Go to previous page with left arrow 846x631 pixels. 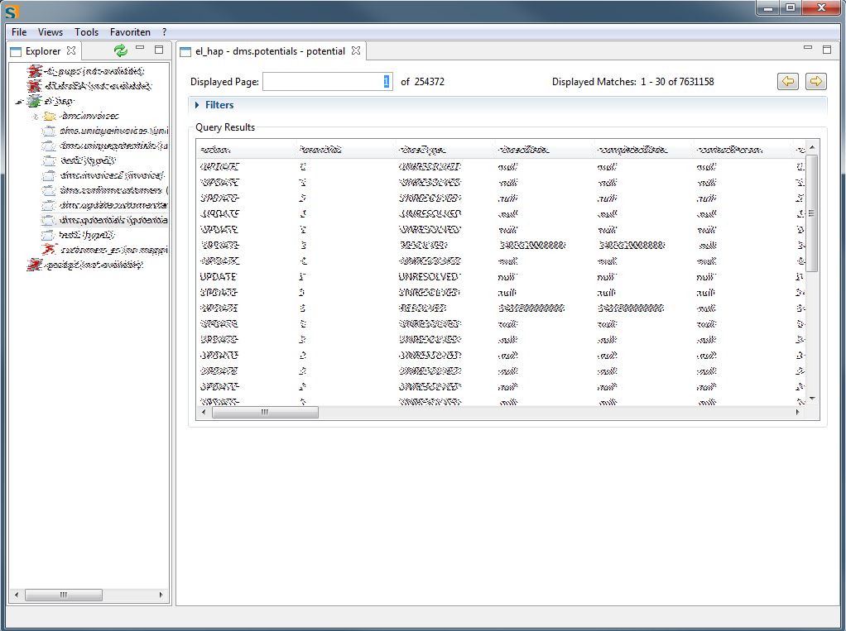pos(788,81)
